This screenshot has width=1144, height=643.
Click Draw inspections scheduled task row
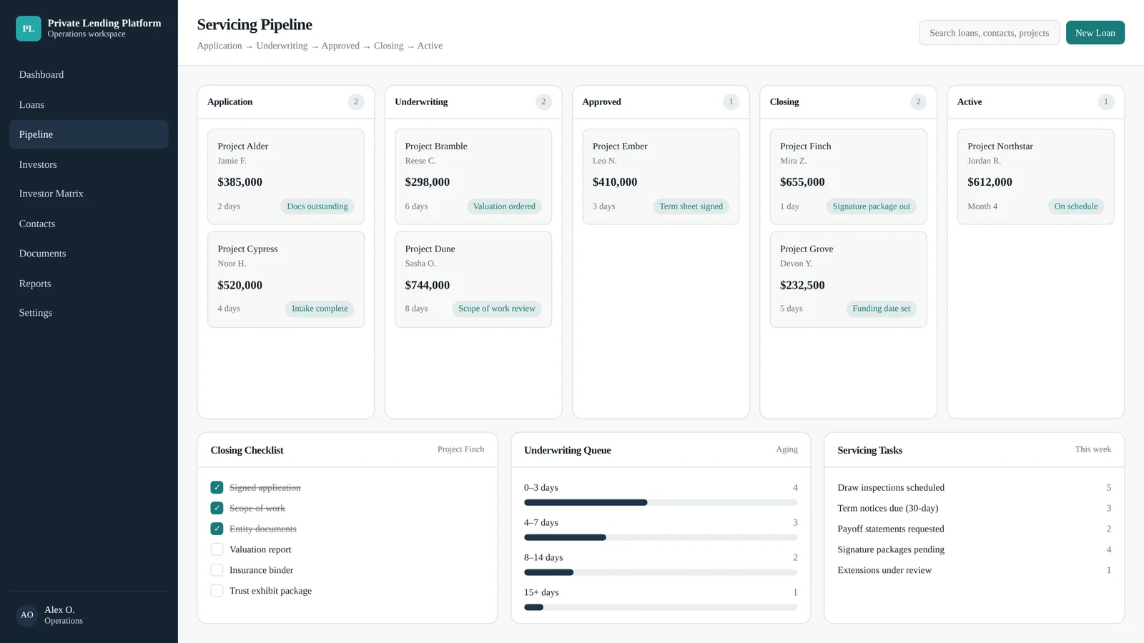974,487
